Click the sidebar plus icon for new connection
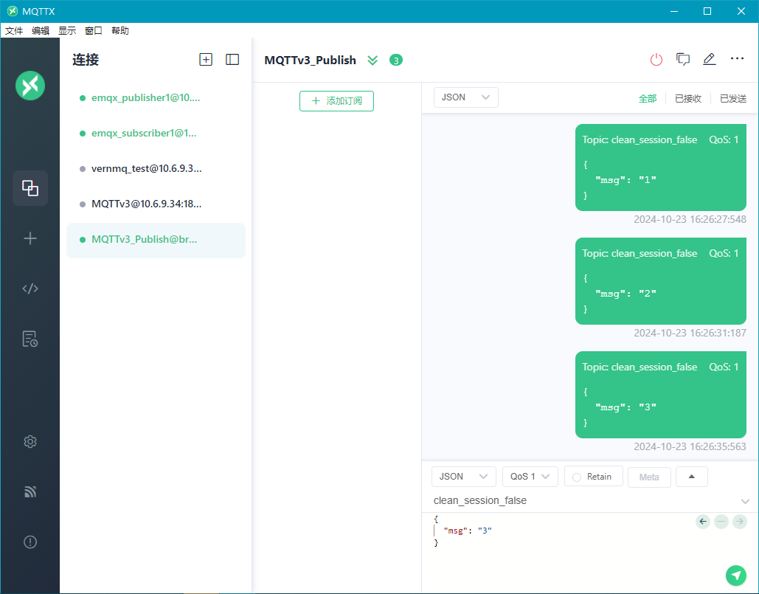The width and height of the screenshot is (759, 594). [30, 238]
